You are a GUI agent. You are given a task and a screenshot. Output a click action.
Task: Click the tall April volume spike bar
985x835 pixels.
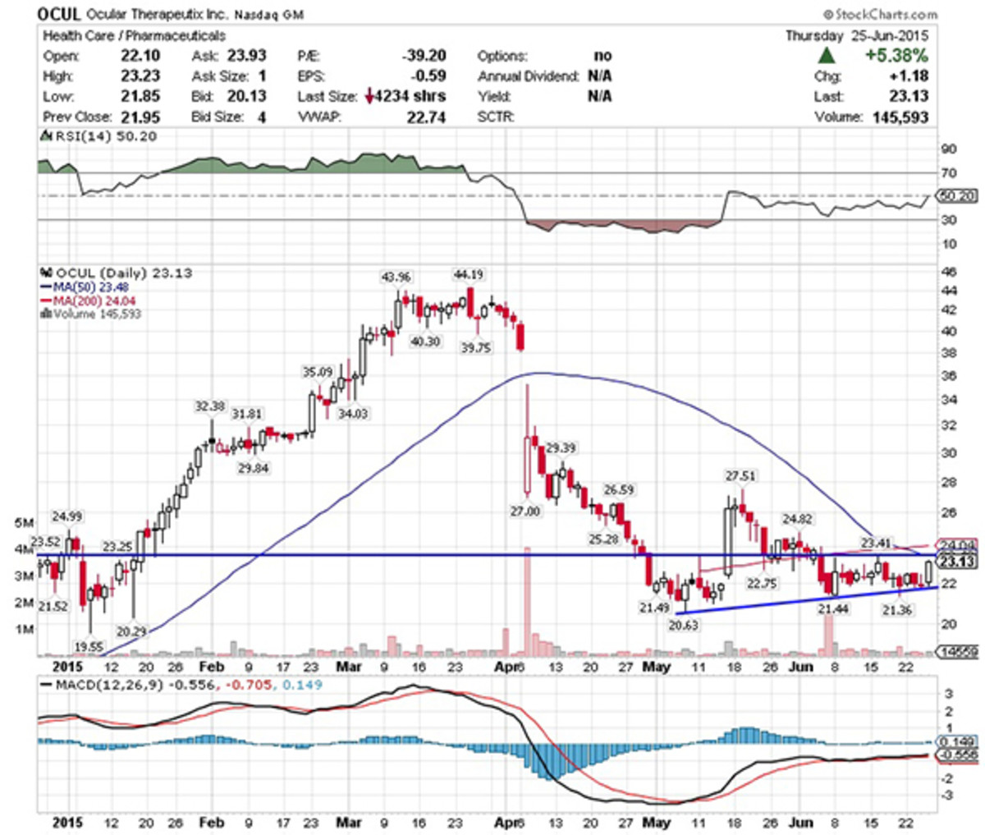point(526,601)
